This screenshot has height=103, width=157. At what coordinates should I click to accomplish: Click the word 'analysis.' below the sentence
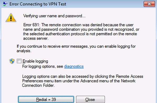point(24,51)
